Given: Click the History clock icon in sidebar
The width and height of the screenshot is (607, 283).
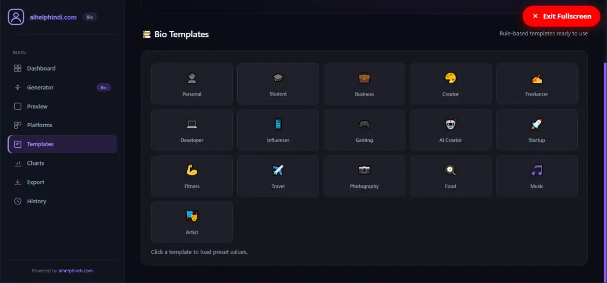Looking at the screenshot, I should coord(18,201).
